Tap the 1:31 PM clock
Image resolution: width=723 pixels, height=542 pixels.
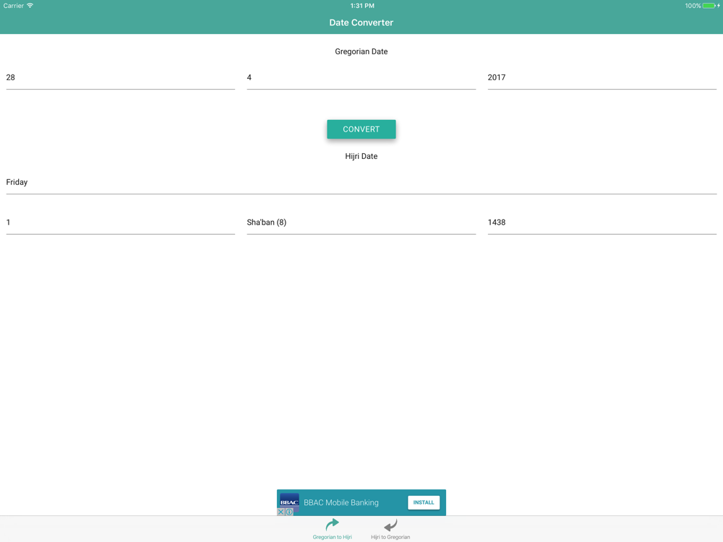[362, 6]
